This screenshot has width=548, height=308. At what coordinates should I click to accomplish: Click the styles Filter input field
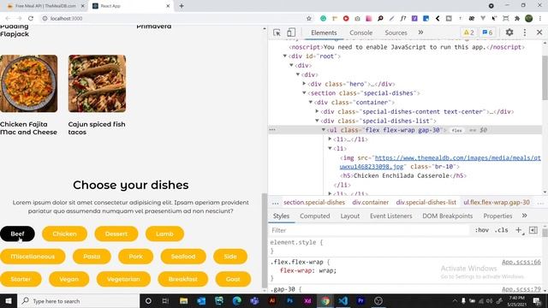[369, 230]
